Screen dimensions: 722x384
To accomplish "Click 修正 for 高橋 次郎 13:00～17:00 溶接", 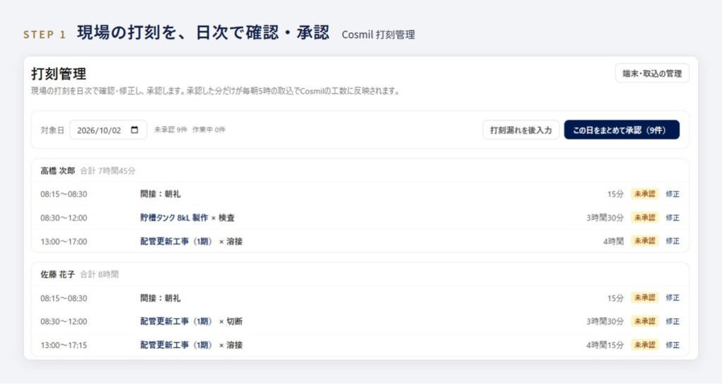I will [673, 241].
